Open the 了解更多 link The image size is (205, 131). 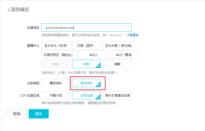click(x=133, y=35)
